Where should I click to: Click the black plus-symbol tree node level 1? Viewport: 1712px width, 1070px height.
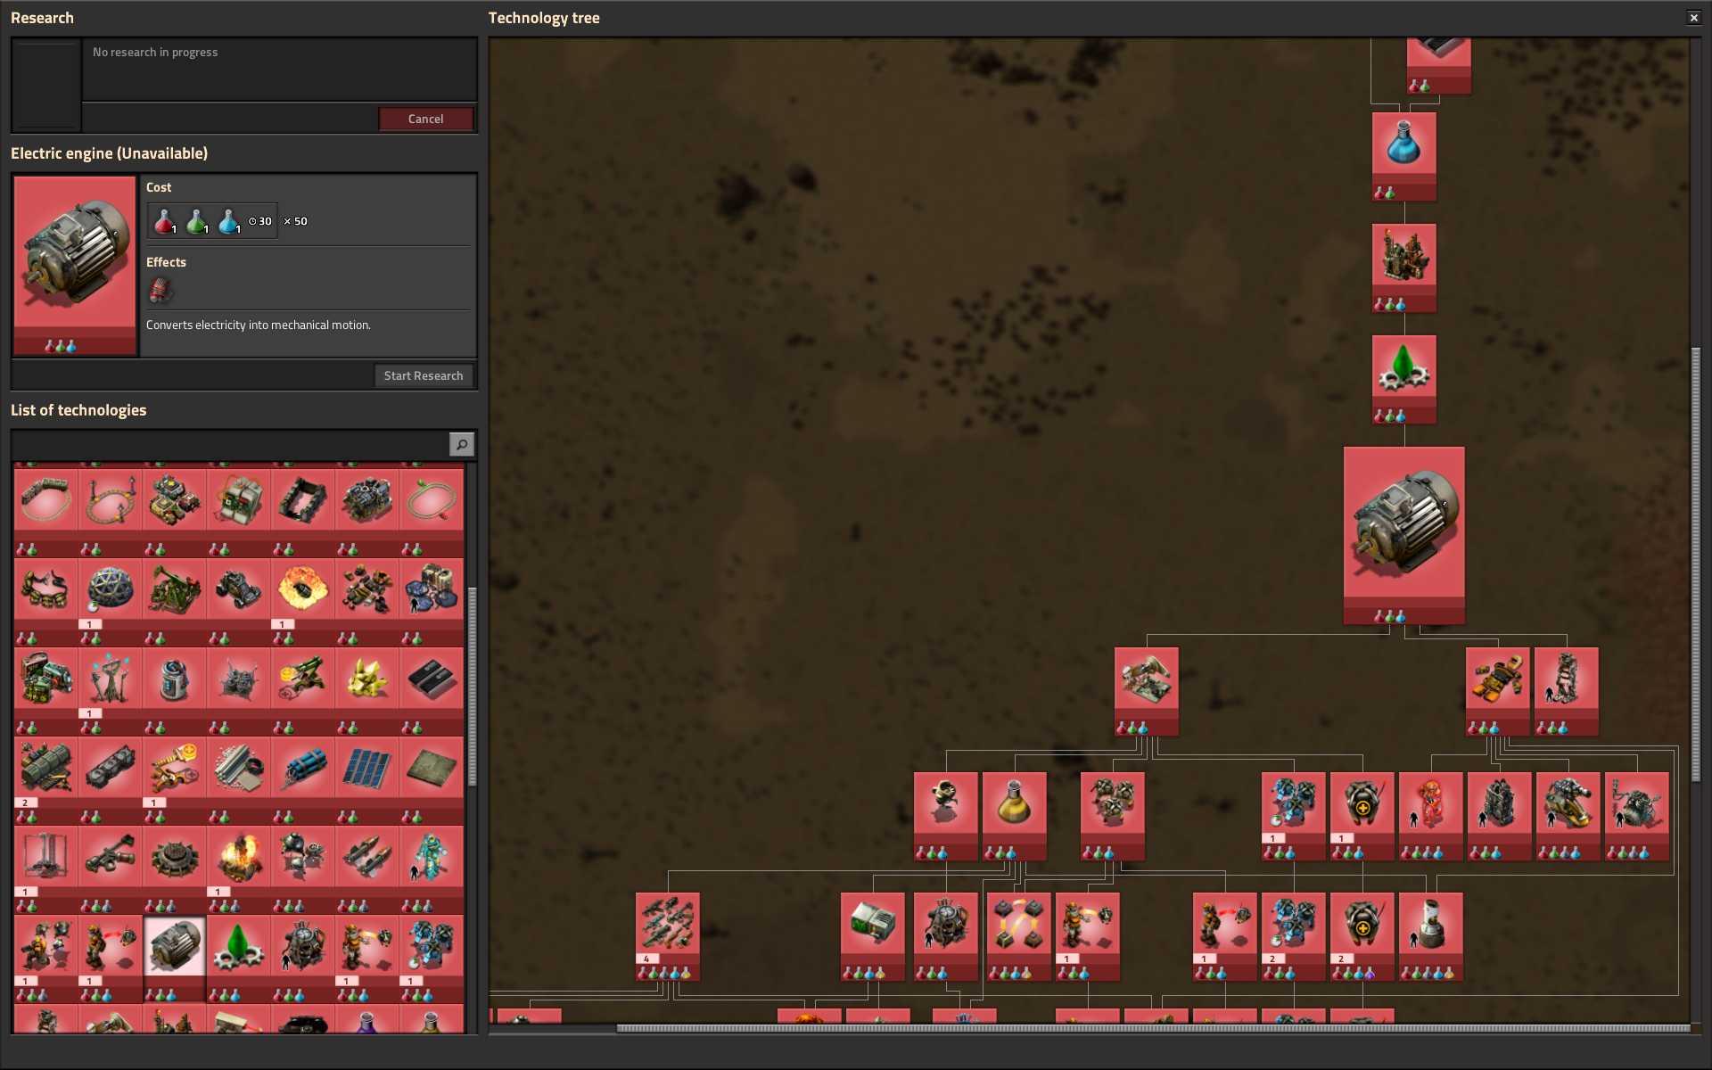(1362, 816)
